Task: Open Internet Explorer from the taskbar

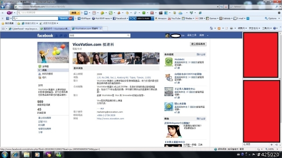Action: tap(15, 154)
